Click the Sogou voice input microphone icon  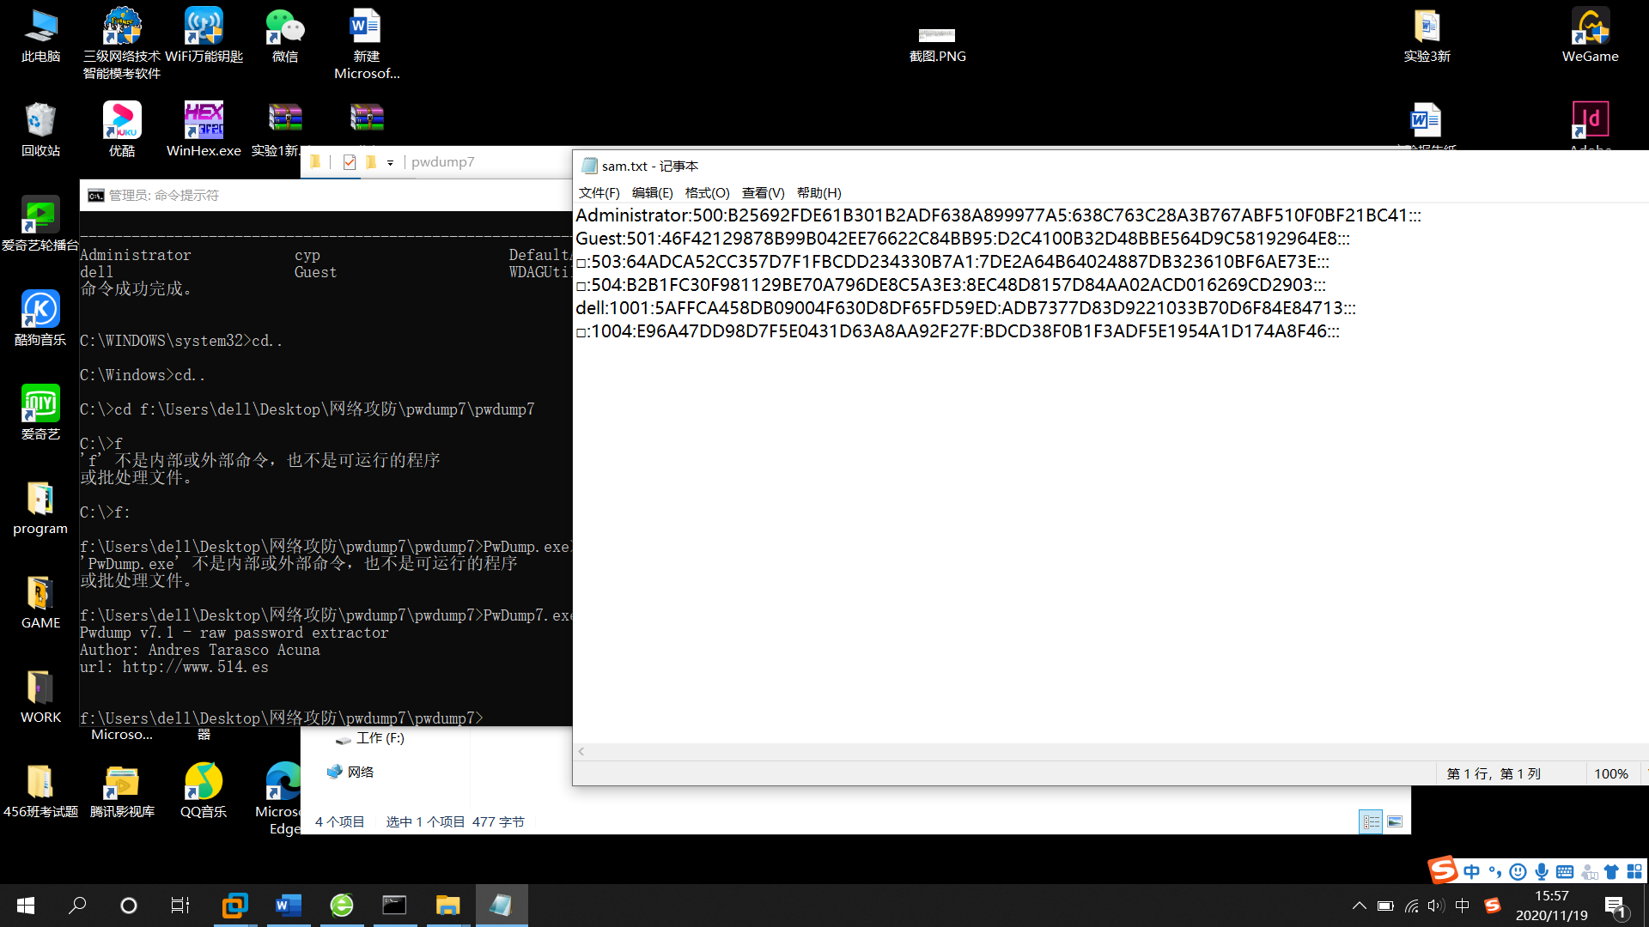(1542, 872)
